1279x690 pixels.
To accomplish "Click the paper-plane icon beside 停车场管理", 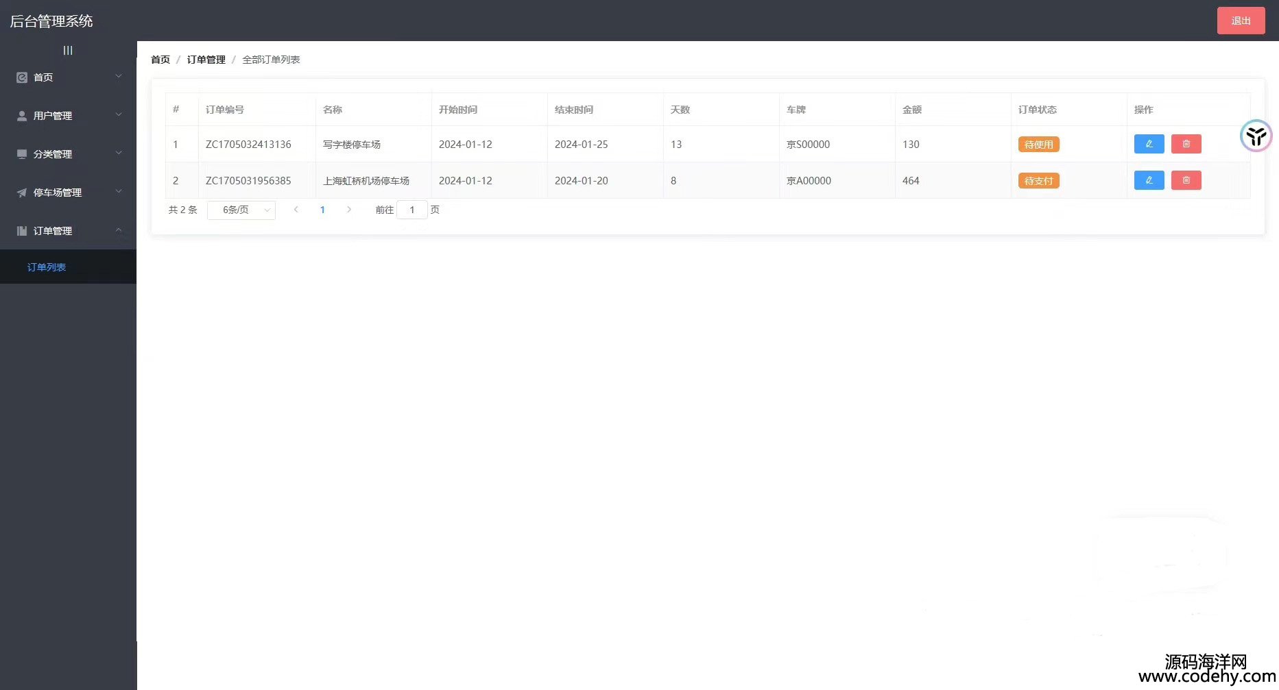I will point(22,193).
